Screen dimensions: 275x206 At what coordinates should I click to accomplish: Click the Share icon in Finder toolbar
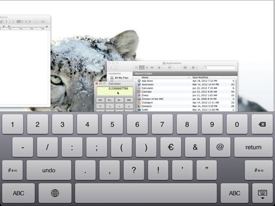(x=169, y=68)
